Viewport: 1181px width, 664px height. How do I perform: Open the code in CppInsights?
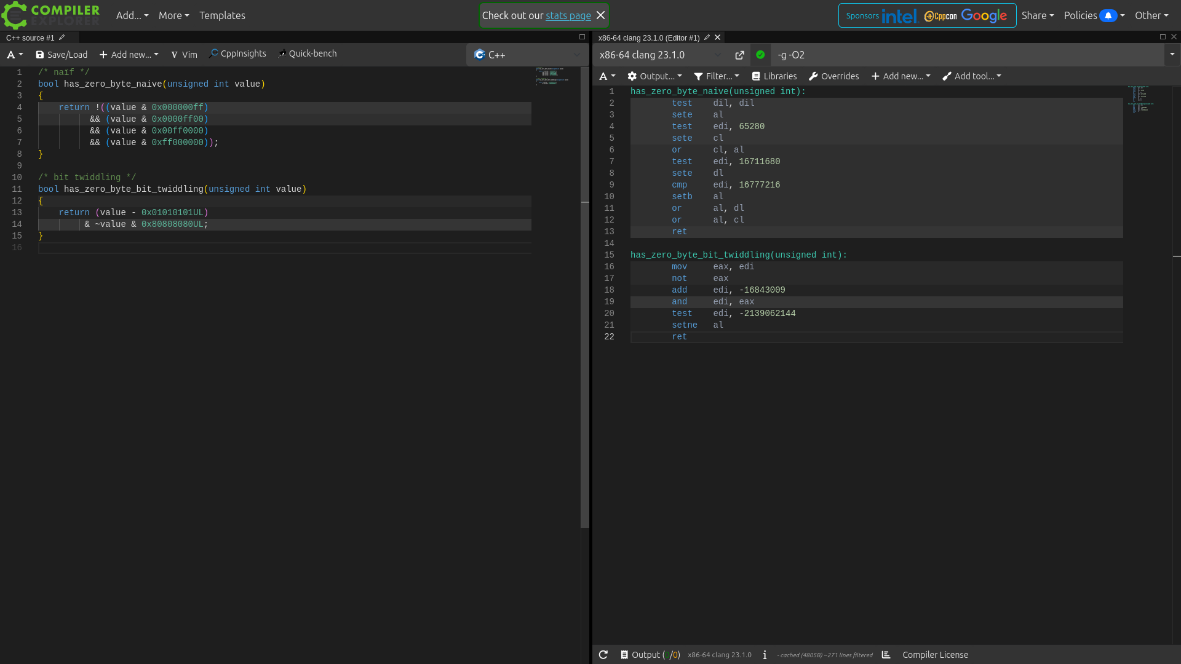pos(237,53)
